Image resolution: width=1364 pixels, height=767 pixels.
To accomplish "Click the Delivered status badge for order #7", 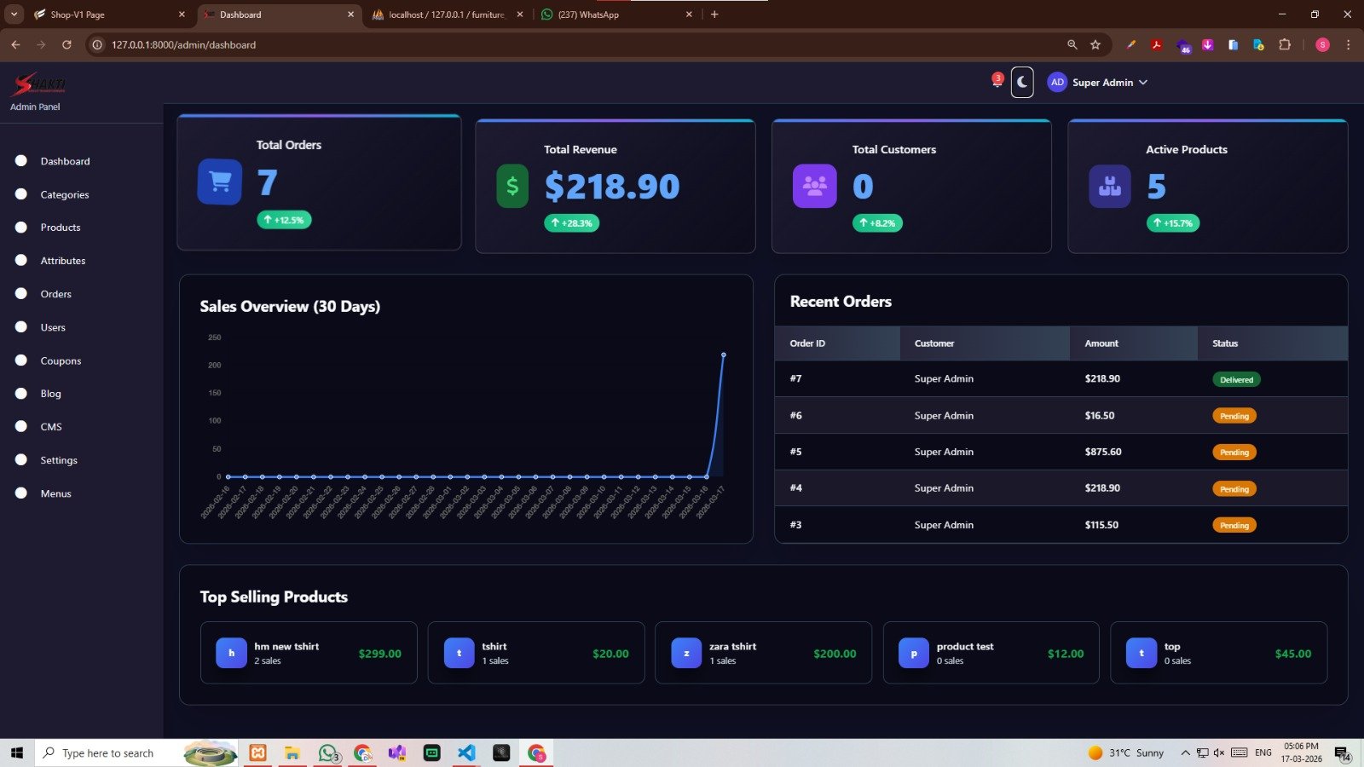I will (x=1236, y=380).
